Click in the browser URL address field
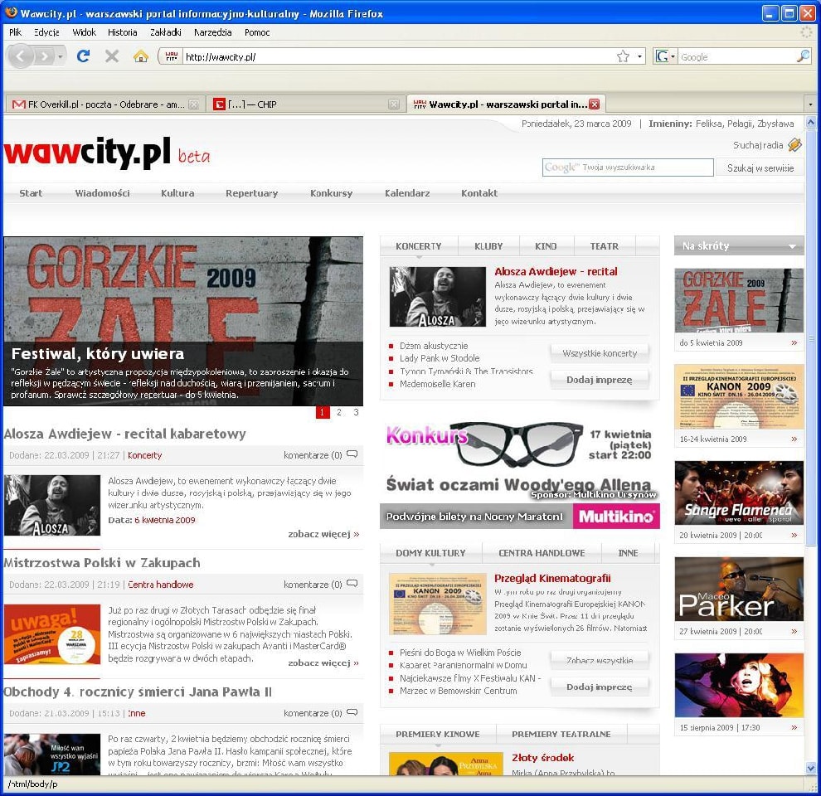 point(398,56)
